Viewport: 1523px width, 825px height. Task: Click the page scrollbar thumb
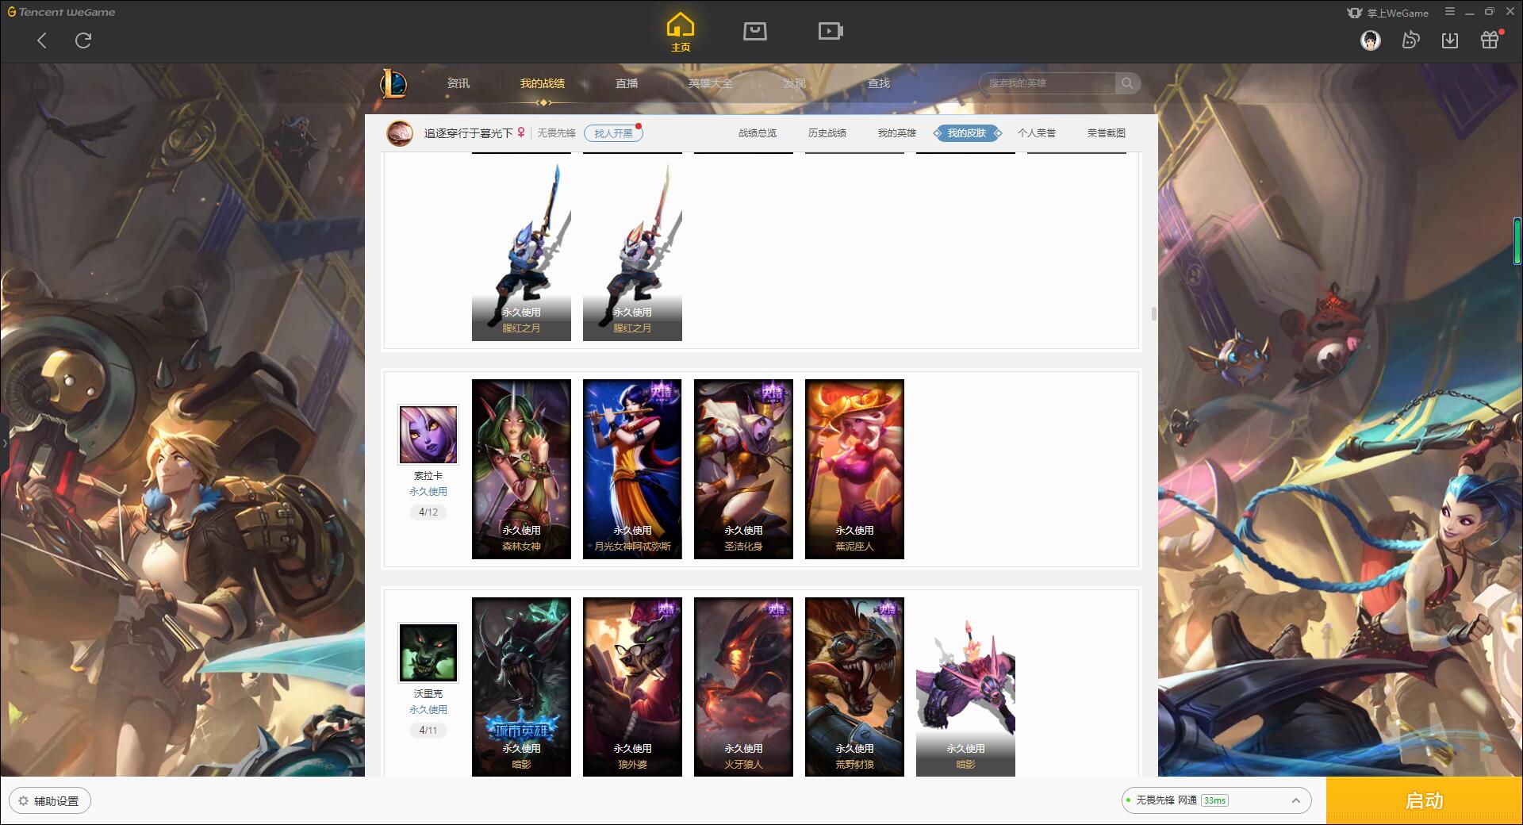(1153, 314)
